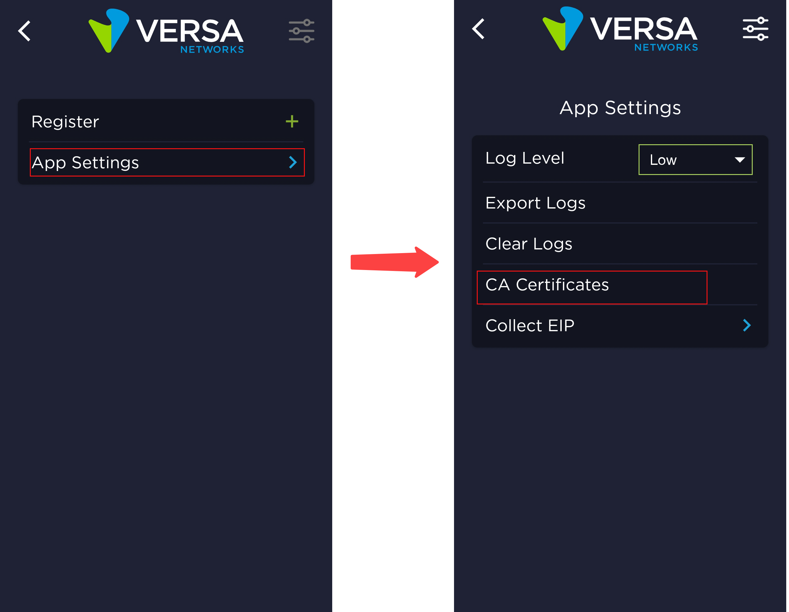The width and height of the screenshot is (789, 612).
Task: Tap the Versa Networks logo on right screen
Action: pyautogui.click(x=620, y=31)
